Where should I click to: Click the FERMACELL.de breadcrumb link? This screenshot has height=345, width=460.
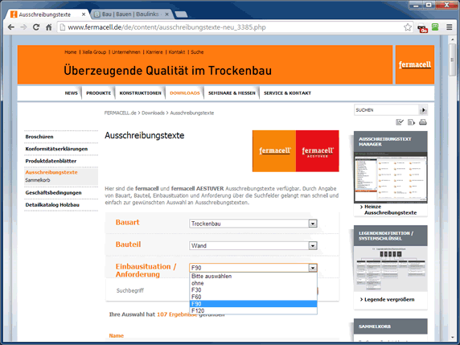pos(121,113)
